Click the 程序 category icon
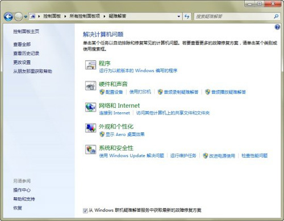 point(90,65)
